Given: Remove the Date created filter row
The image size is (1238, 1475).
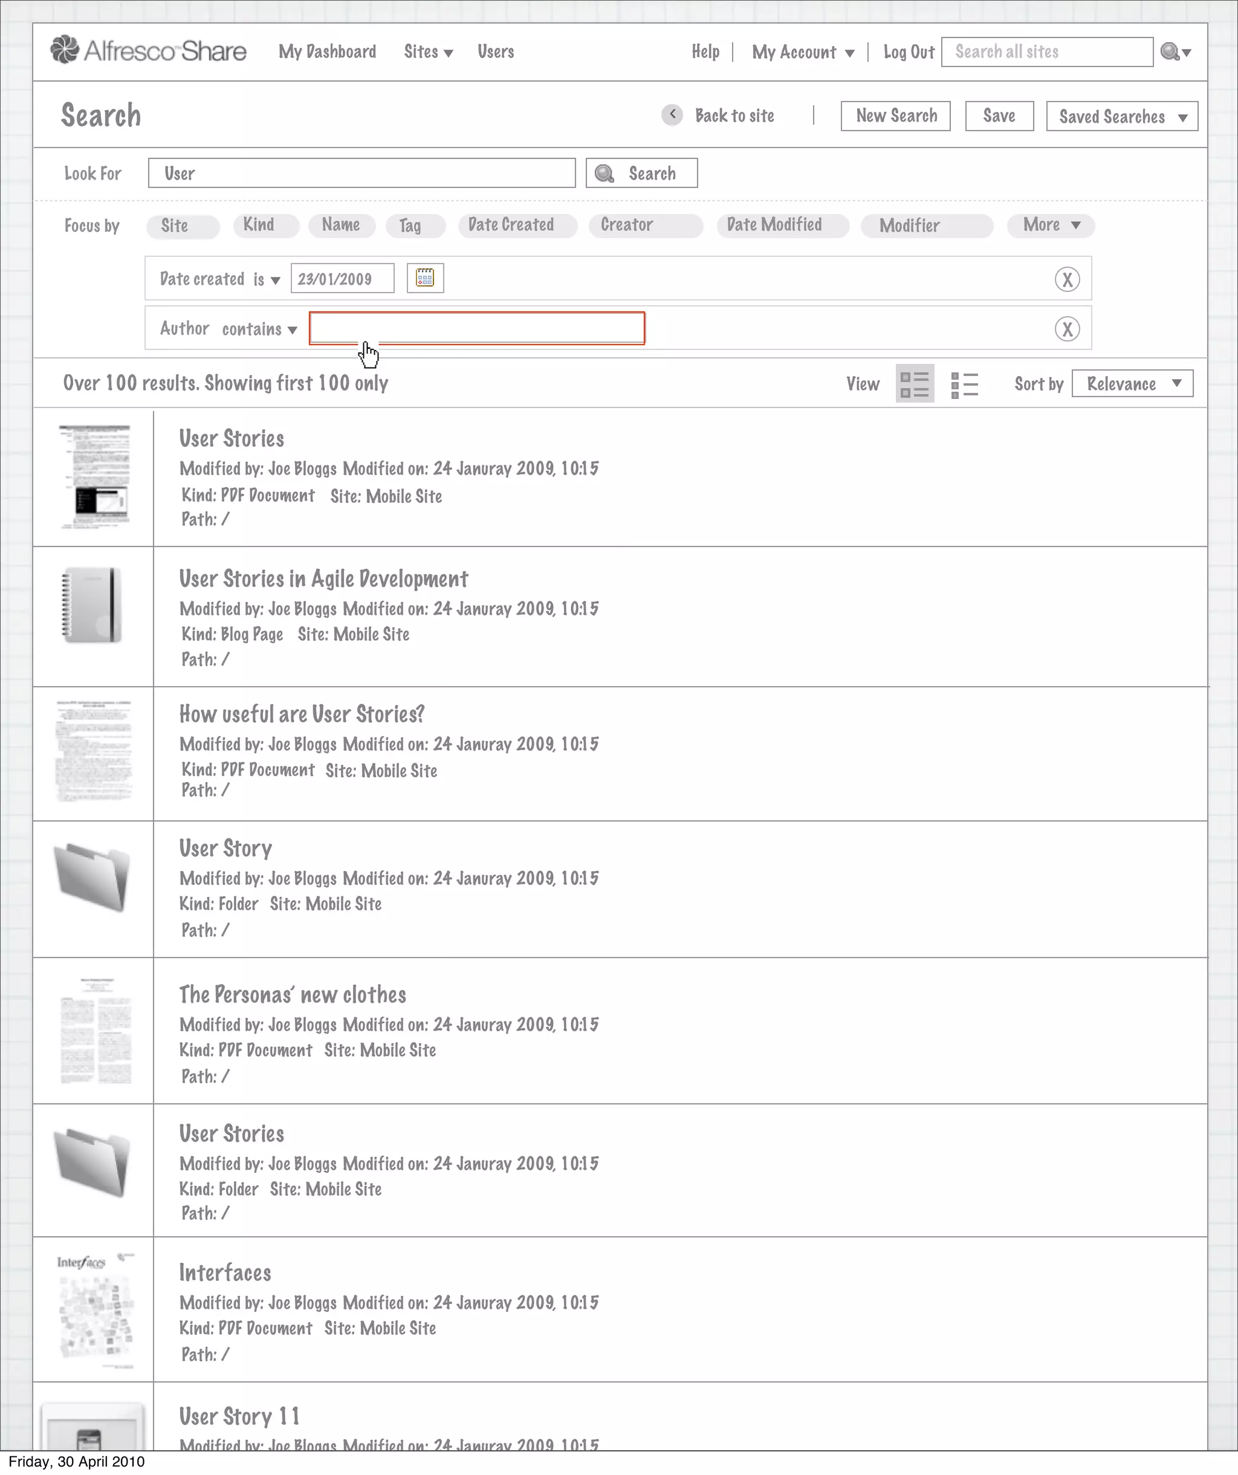Looking at the screenshot, I should pyautogui.click(x=1067, y=279).
